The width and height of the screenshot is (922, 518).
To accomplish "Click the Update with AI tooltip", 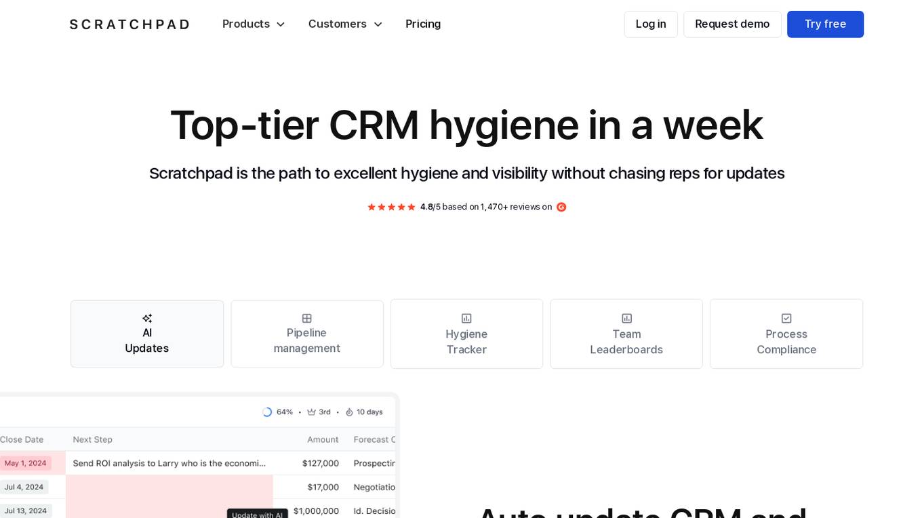I will 258,514.
